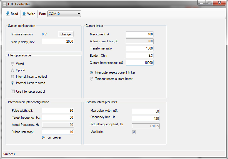Enable Use interrupter control checkbox
Viewport: 228px width, 159px height.
[13, 92]
